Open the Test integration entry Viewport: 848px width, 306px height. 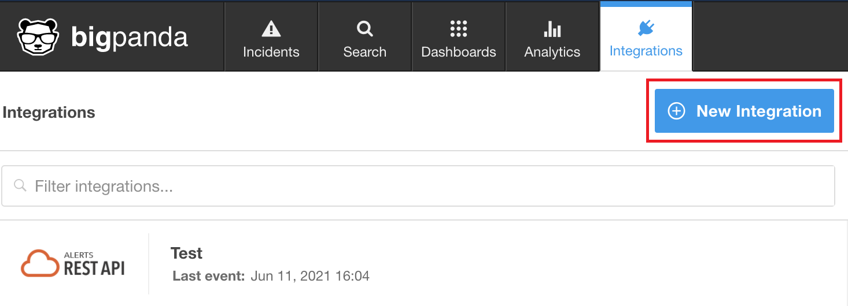(x=186, y=253)
